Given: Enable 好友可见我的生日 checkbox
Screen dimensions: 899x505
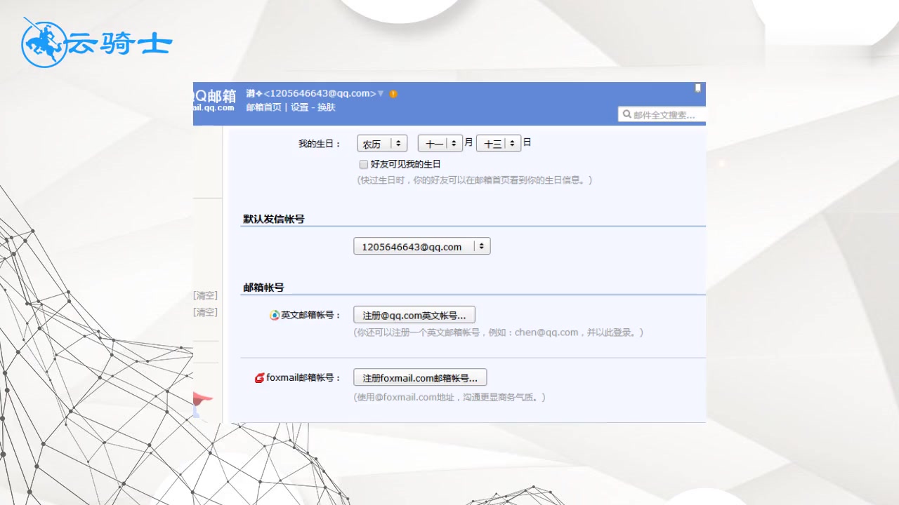Looking at the screenshot, I should [364, 164].
